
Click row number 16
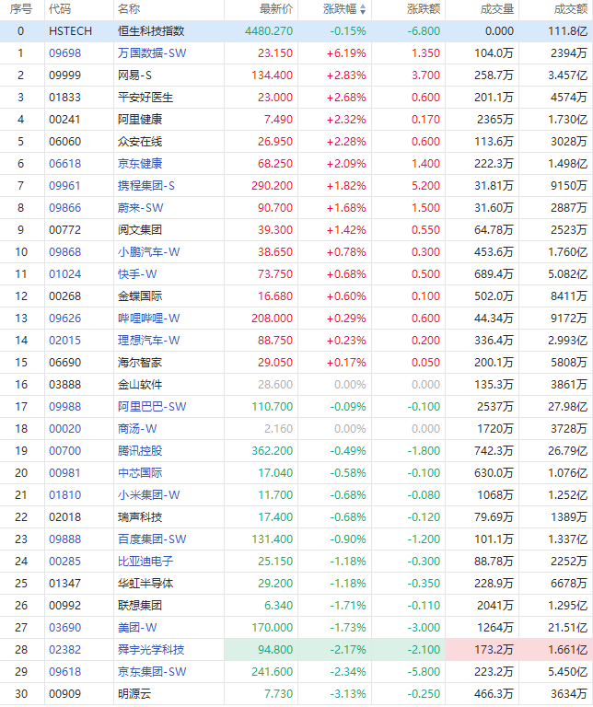(21, 385)
